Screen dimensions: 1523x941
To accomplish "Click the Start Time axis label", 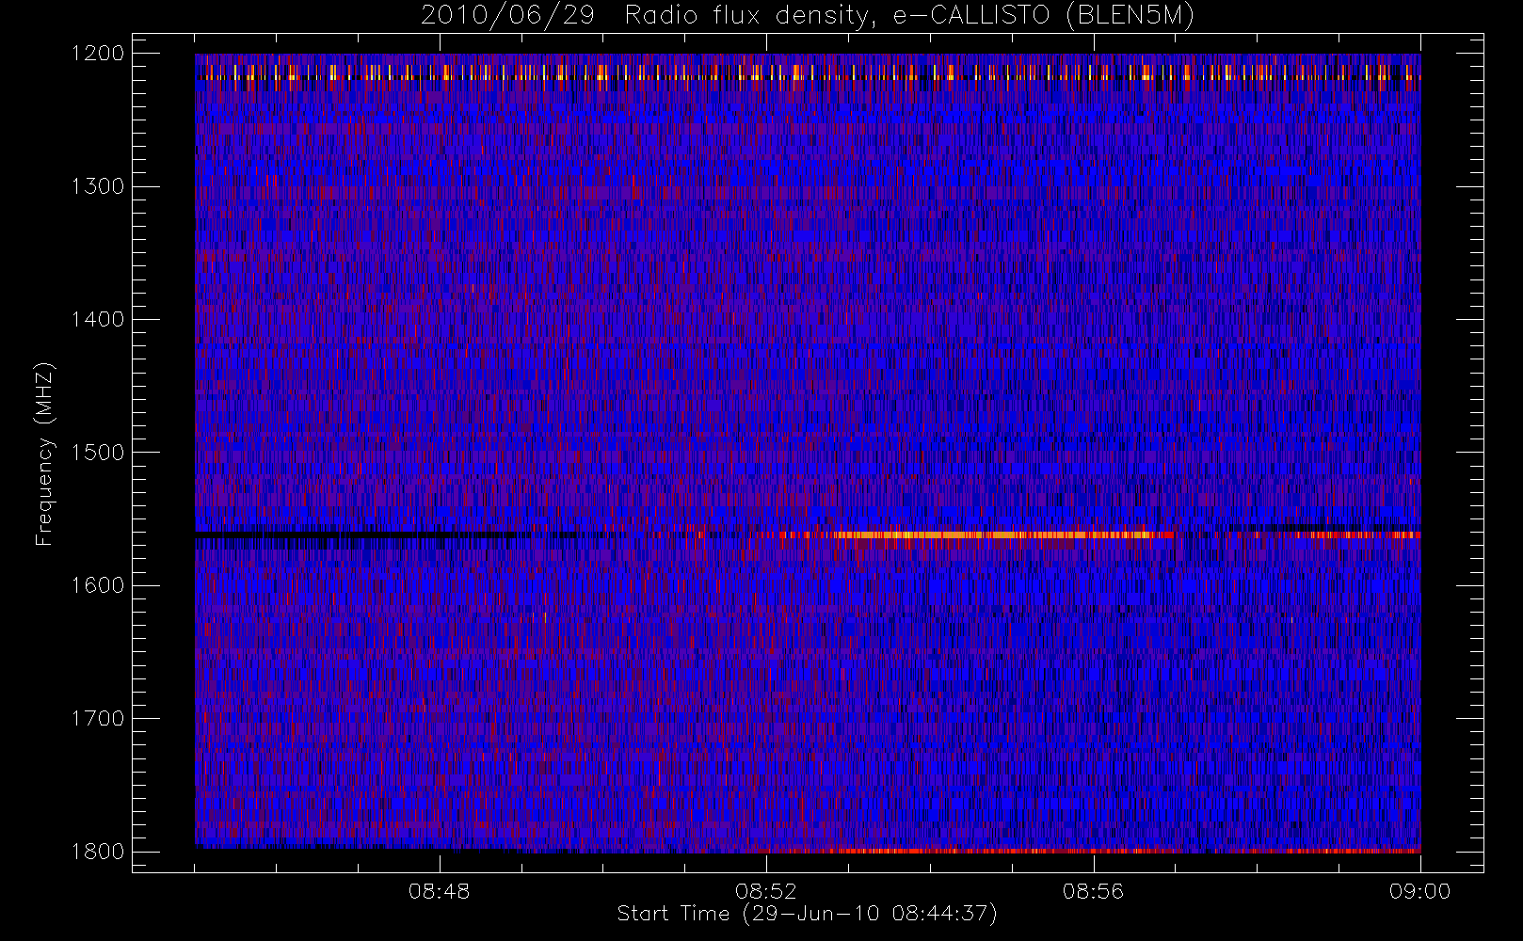I will point(807,914).
